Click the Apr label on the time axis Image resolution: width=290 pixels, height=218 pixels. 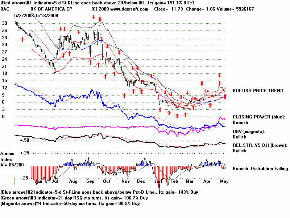pos(207,181)
